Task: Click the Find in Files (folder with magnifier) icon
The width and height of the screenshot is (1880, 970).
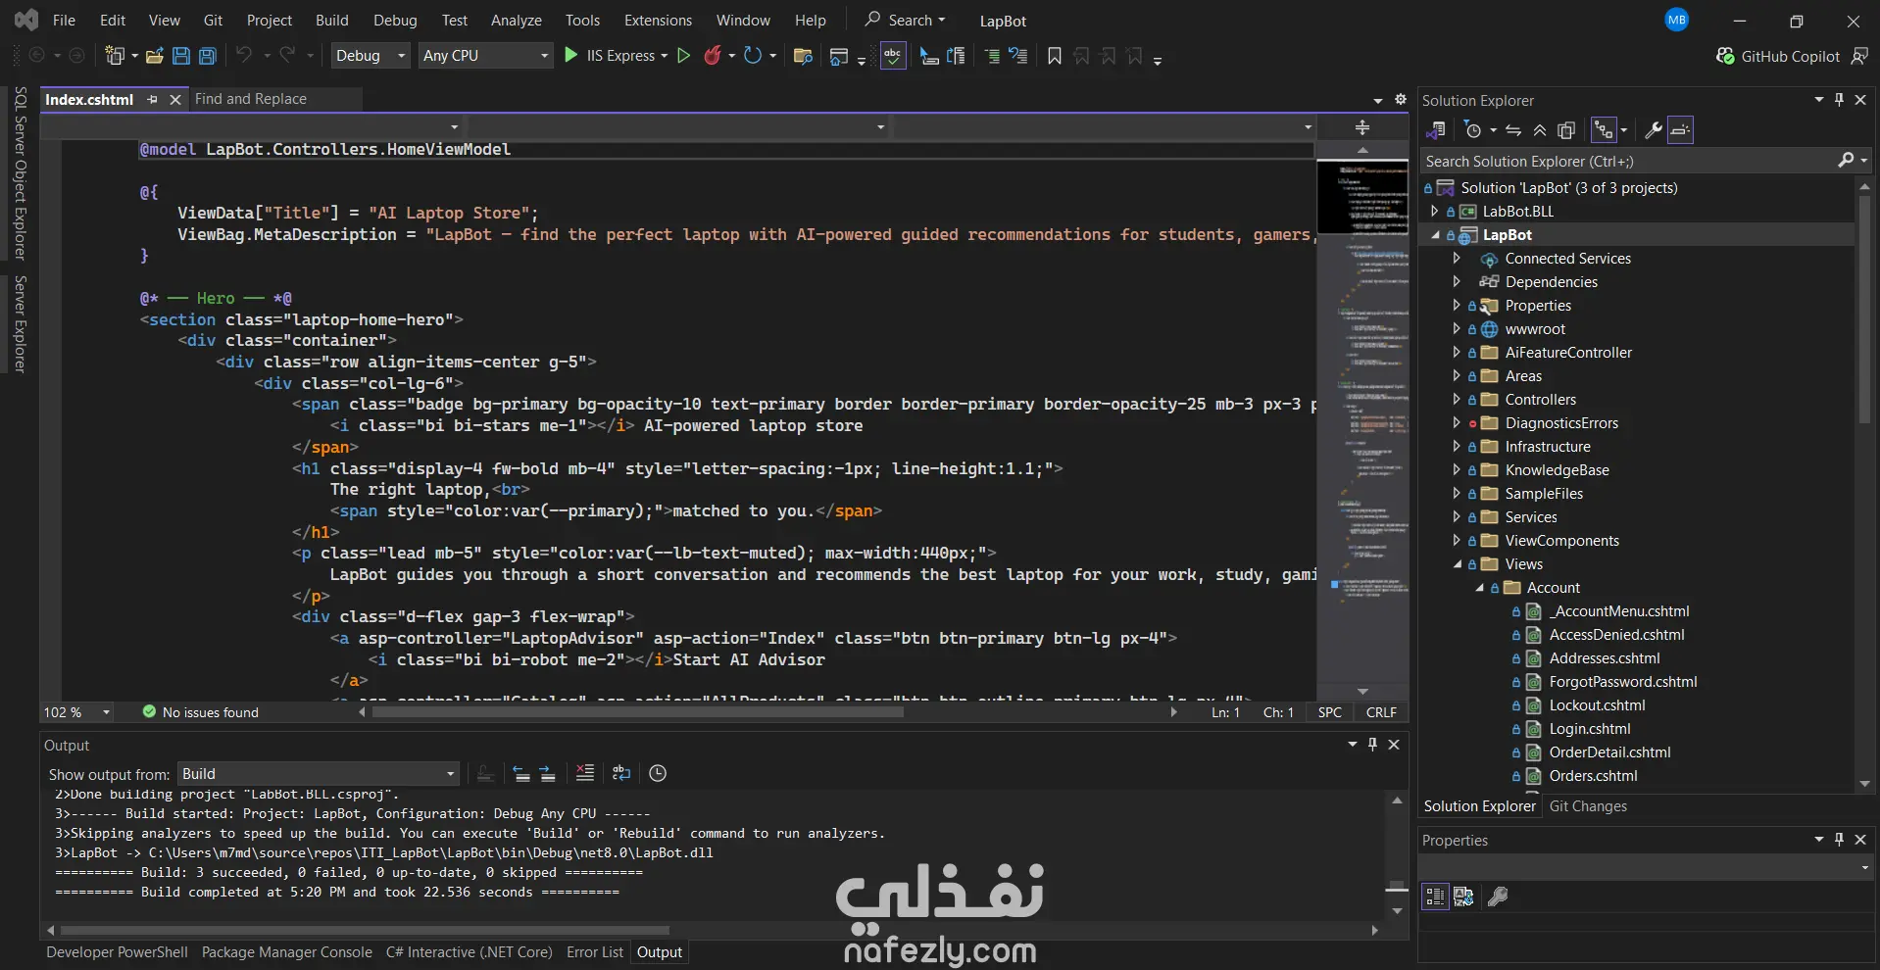Action: coord(803,56)
